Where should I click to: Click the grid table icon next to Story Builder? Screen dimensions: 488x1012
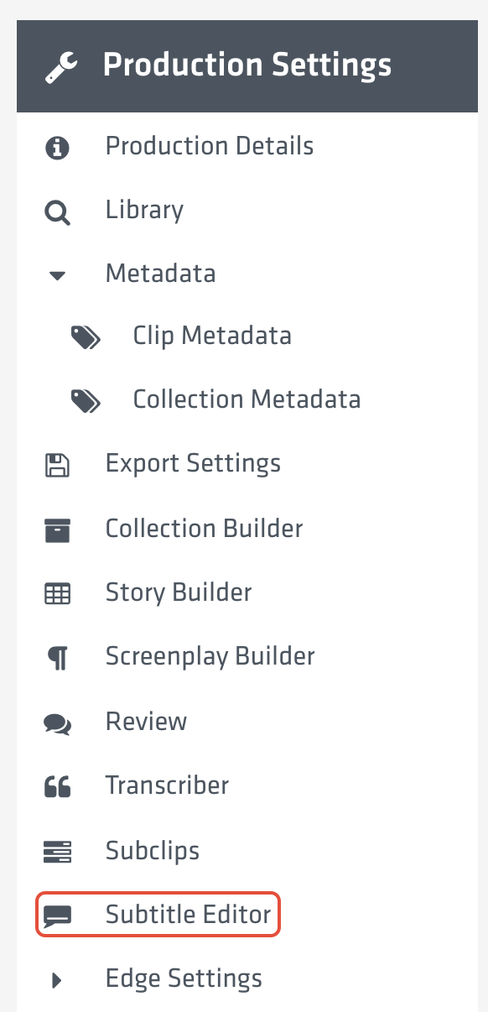[x=57, y=593]
